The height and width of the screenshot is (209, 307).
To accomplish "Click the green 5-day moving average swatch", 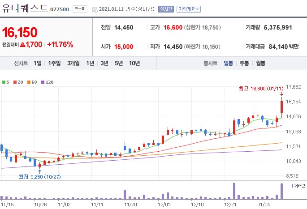I will point(4,82).
